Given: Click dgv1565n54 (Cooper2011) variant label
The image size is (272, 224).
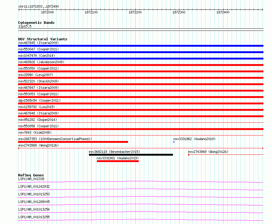Looking at the screenshot, I should point(39,100).
